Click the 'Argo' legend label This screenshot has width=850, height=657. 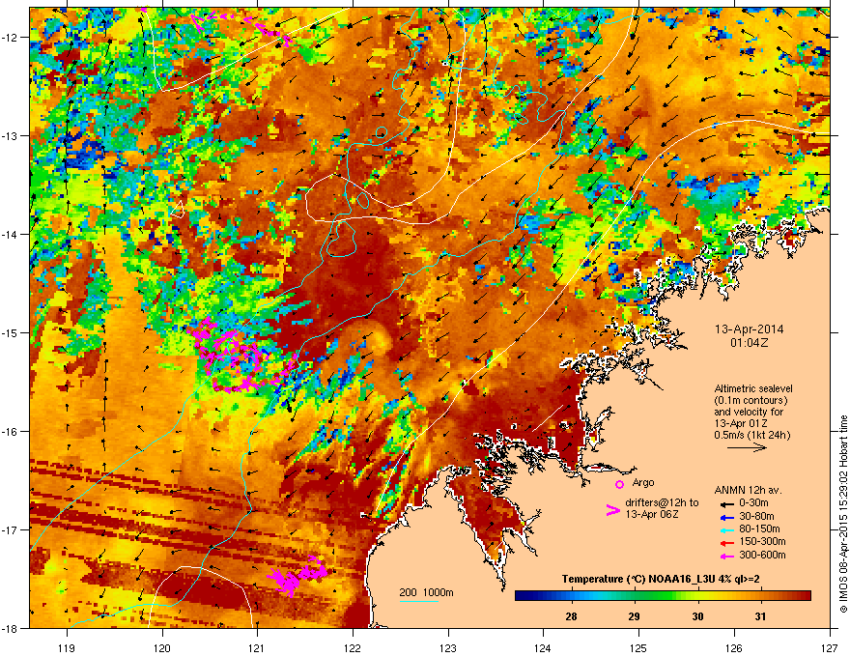(x=643, y=482)
